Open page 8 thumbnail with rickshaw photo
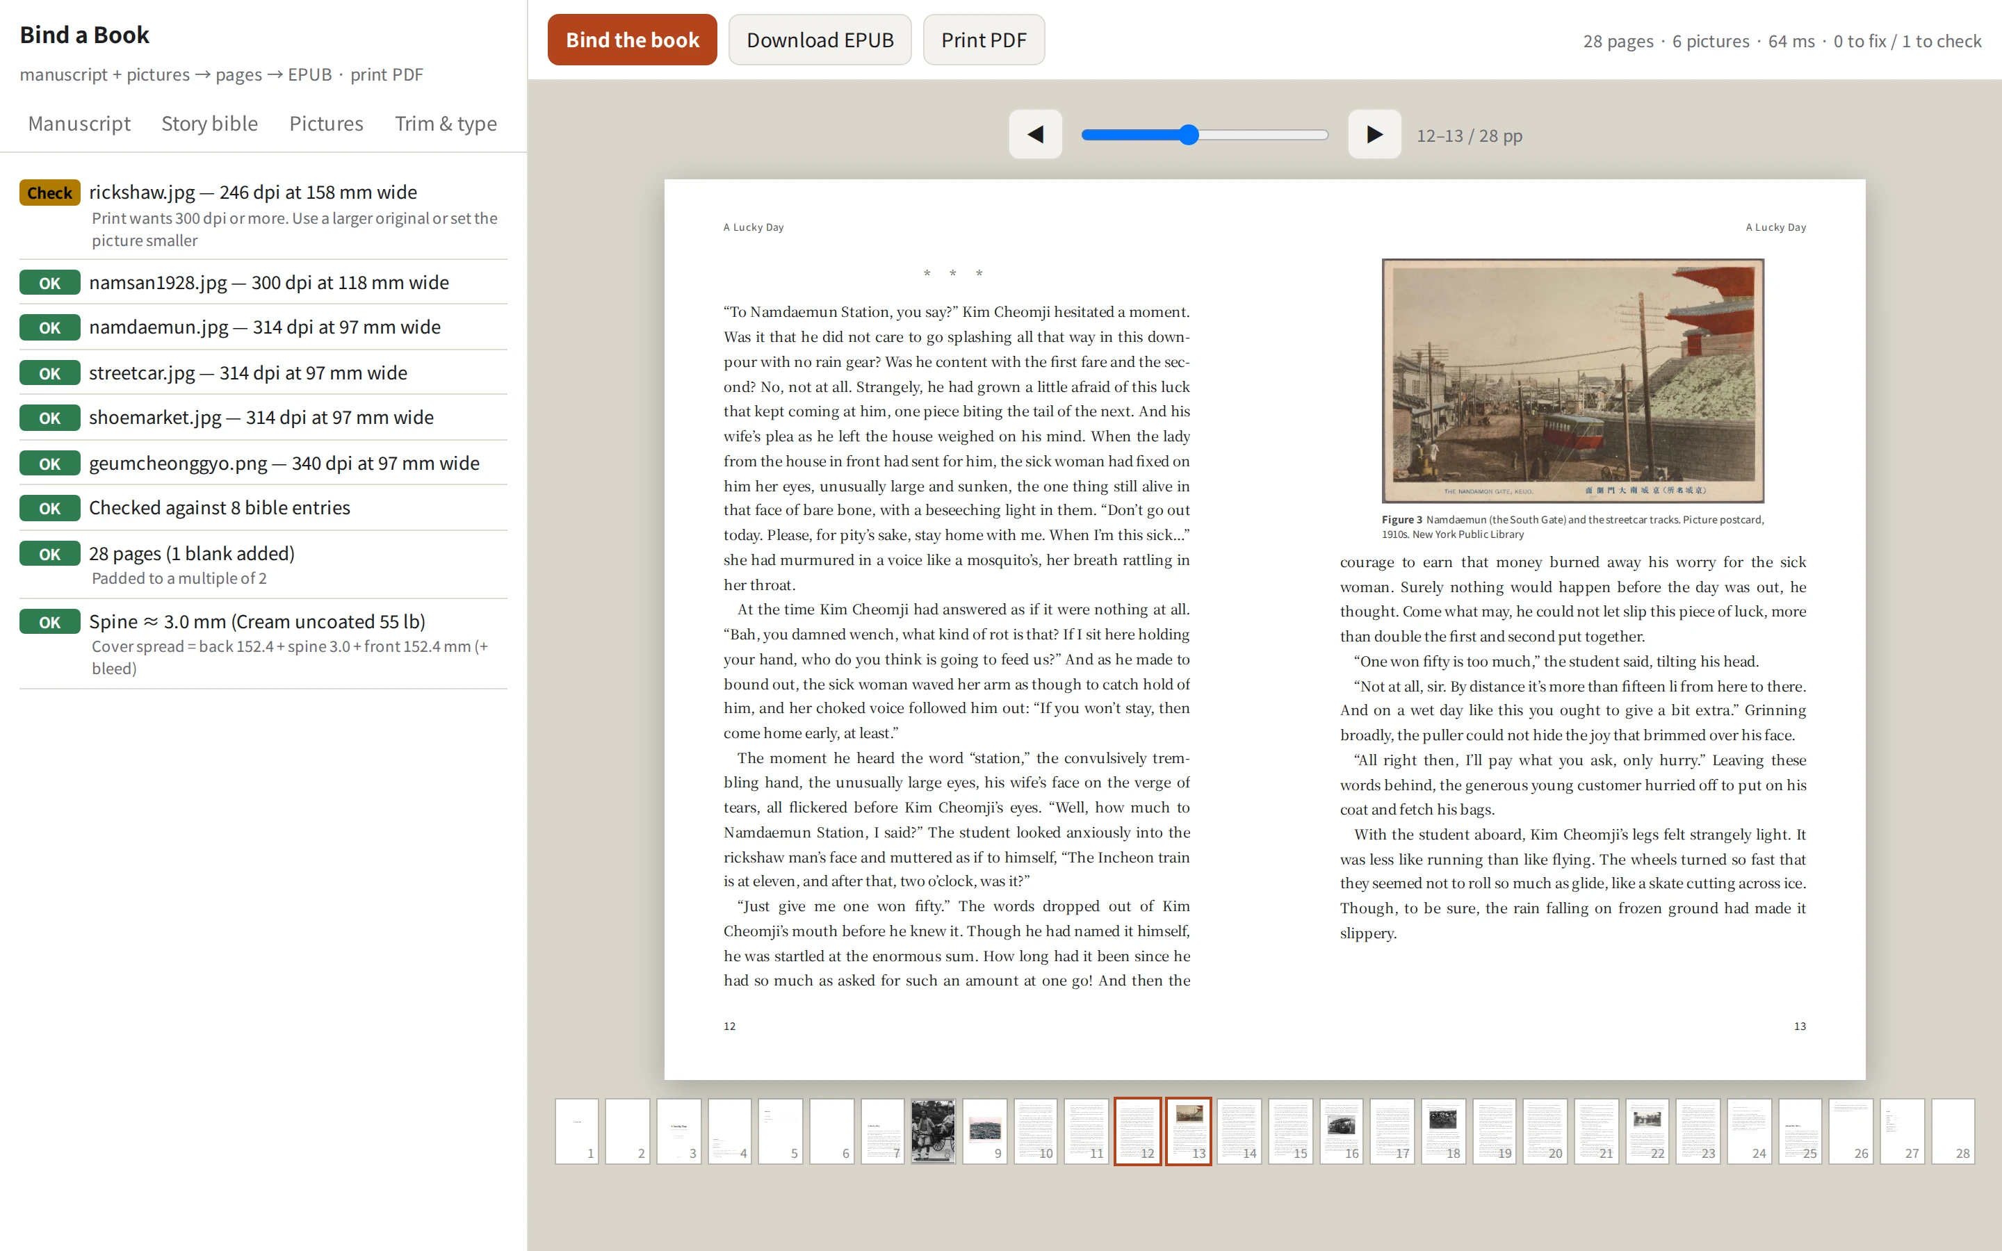The image size is (2002, 1251). point(933,1131)
